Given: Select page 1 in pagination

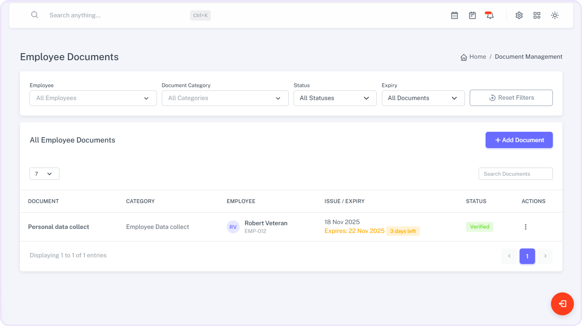Looking at the screenshot, I should pos(527,256).
